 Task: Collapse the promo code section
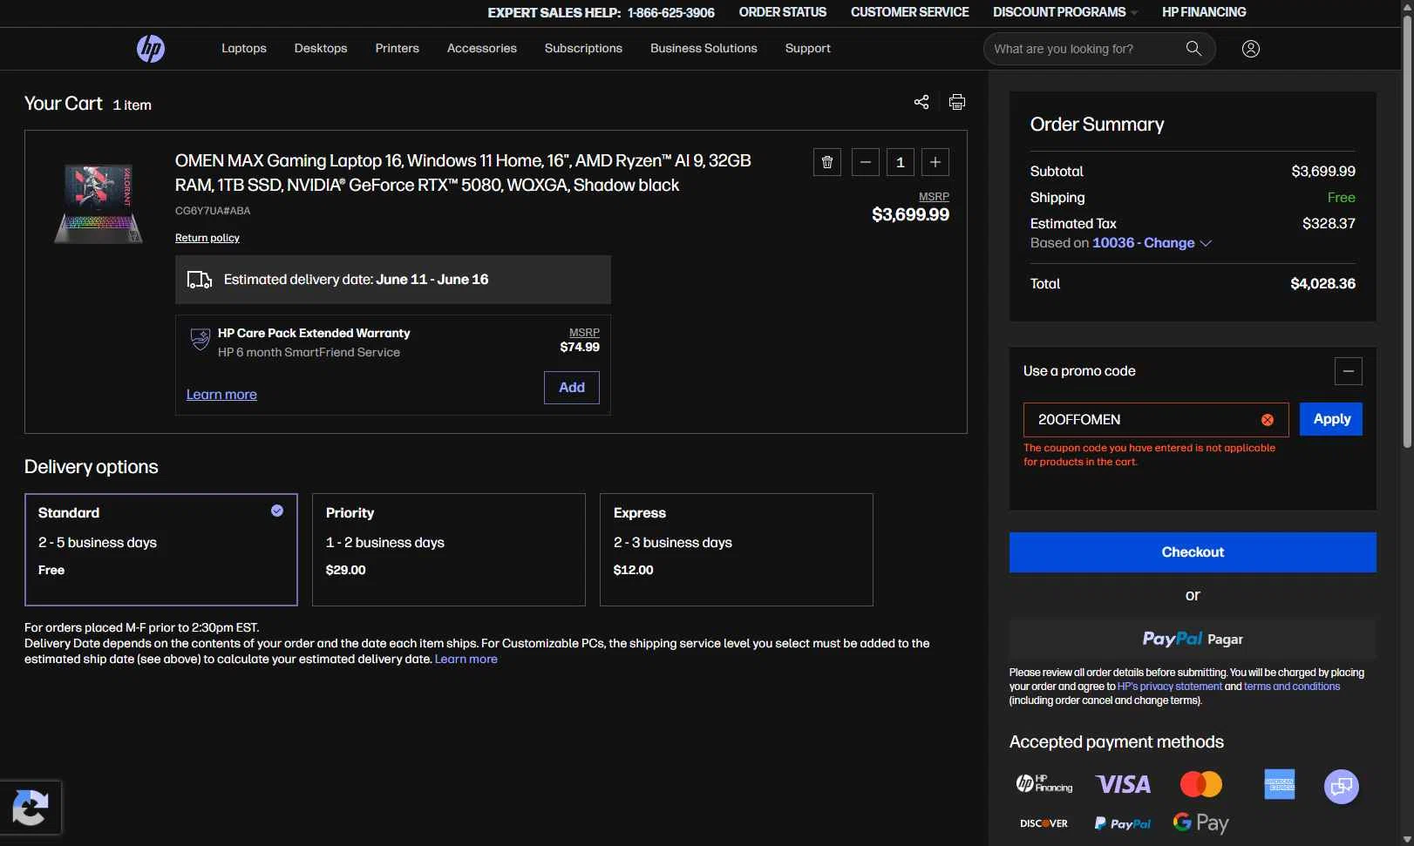coord(1349,371)
